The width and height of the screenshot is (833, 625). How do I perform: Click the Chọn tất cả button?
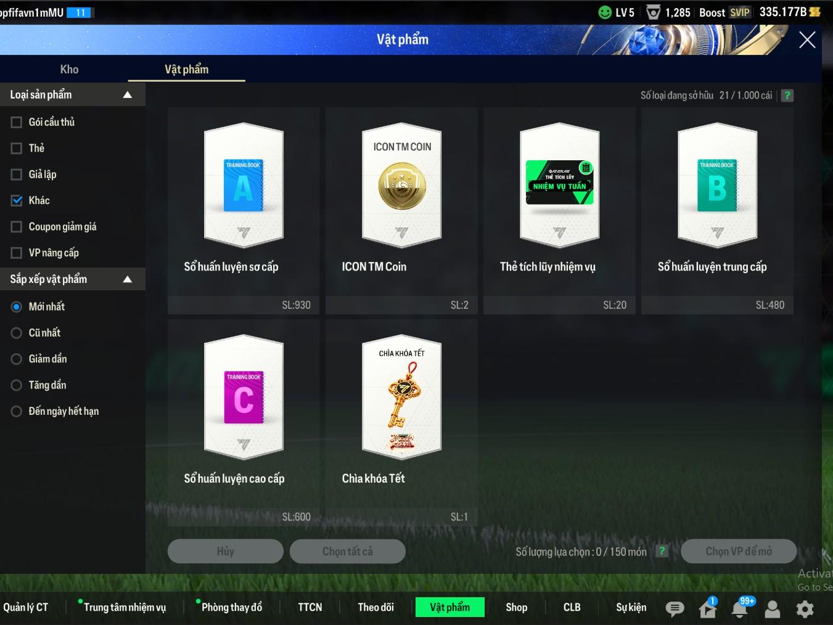pos(347,551)
